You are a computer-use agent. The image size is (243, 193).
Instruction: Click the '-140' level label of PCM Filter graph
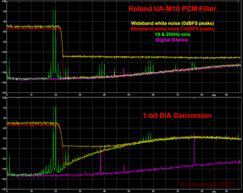(3, 72)
